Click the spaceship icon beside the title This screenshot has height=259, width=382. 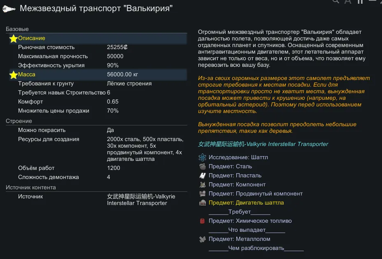[x=9, y=8]
